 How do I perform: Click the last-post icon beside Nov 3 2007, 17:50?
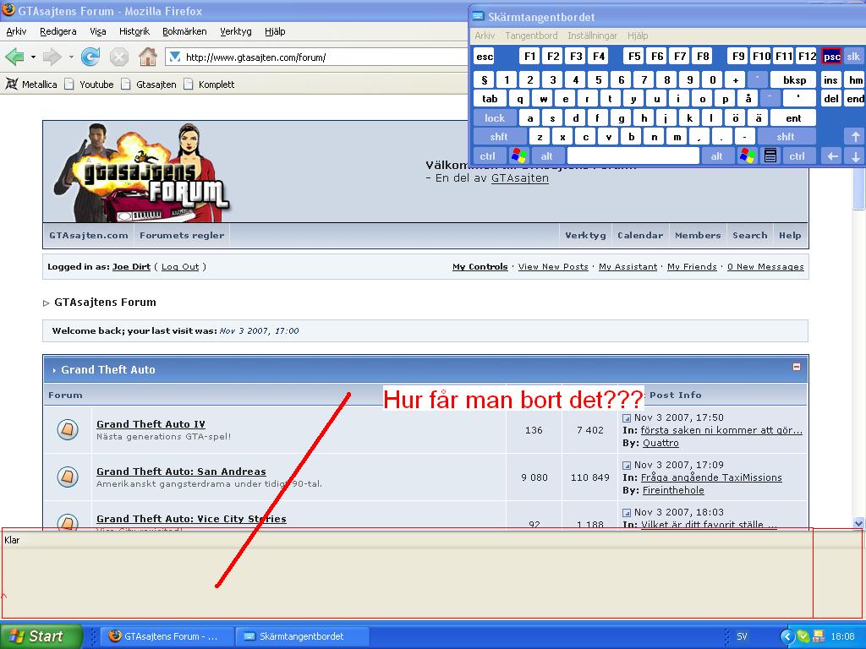627,418
